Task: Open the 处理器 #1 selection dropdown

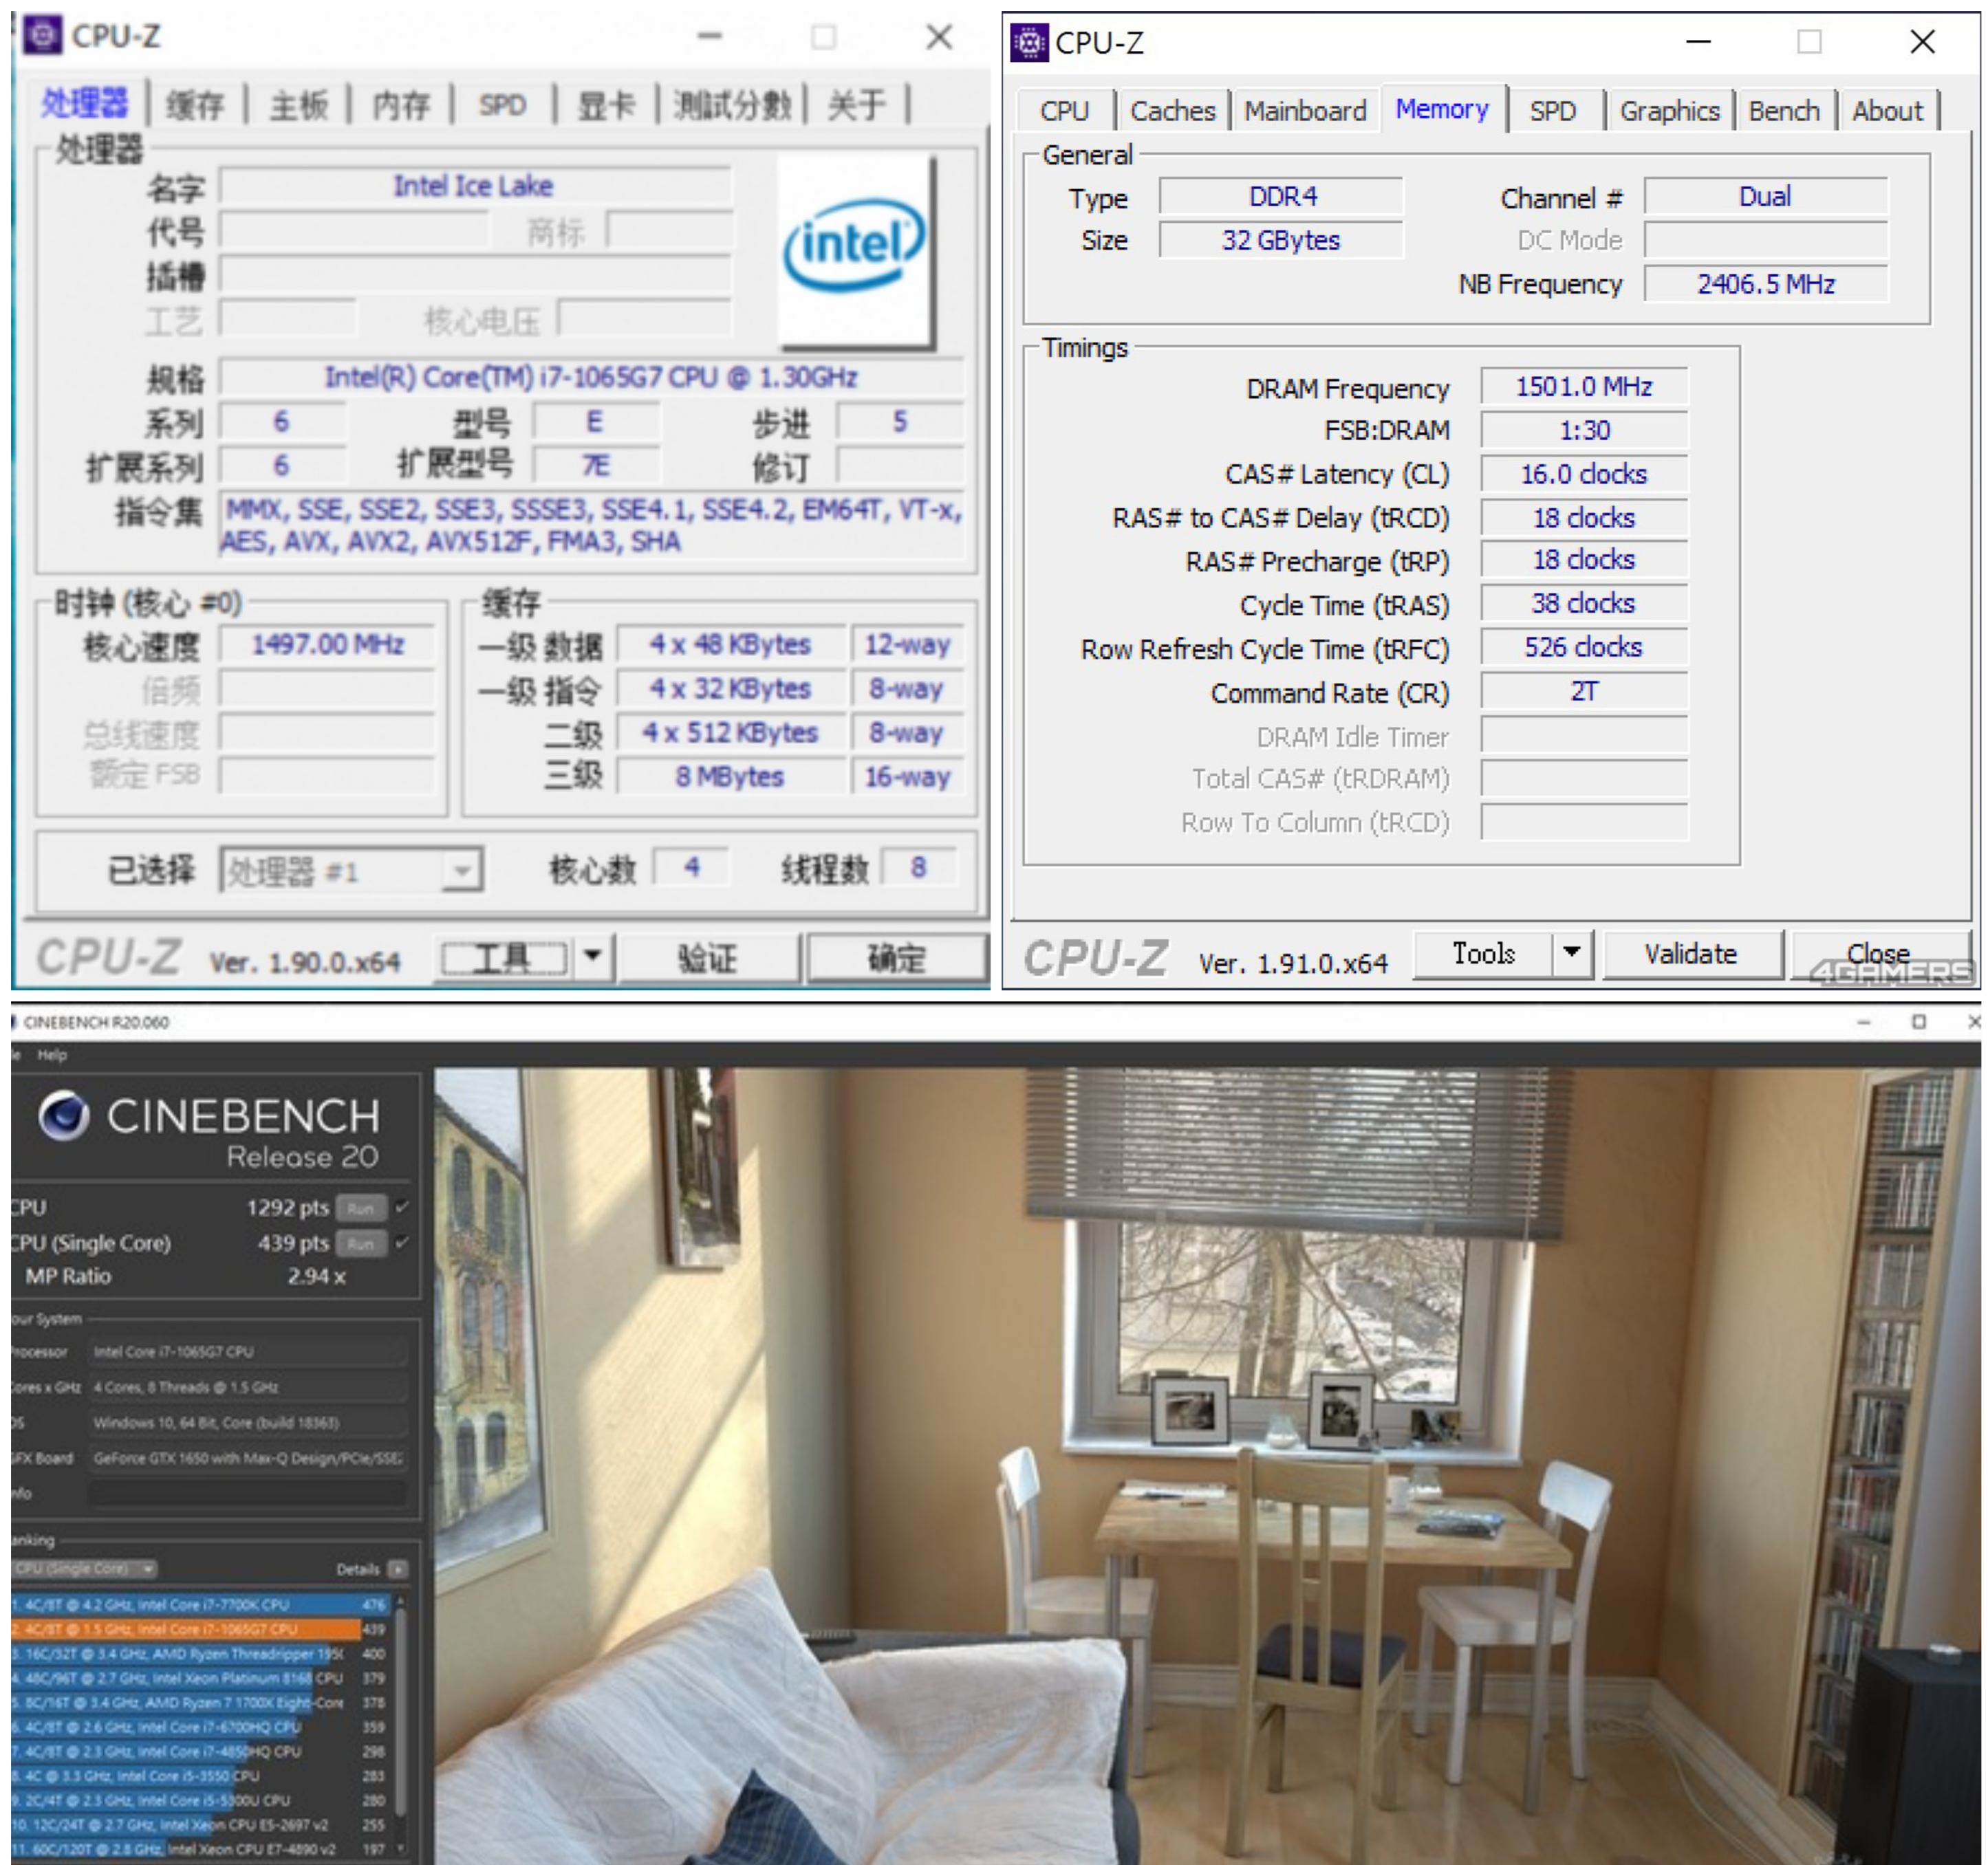Action: pos(351,871)
